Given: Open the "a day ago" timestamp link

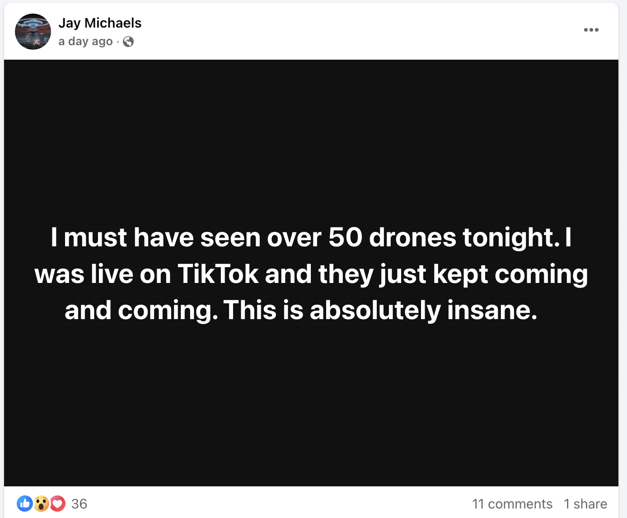Looking at the screenshot, I should (85, 42).
